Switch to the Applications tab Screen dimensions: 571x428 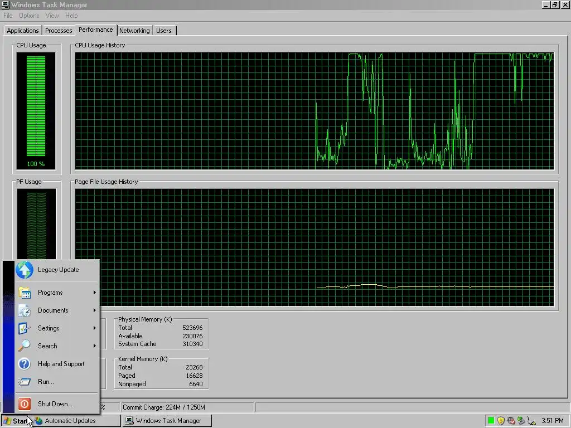coord(22,31)
